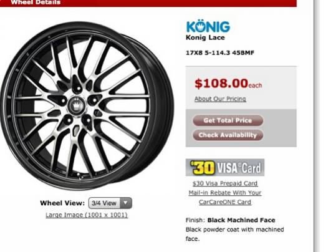Click CarCareONE Card link text
328x252 pixels.
tap(225, 202)
